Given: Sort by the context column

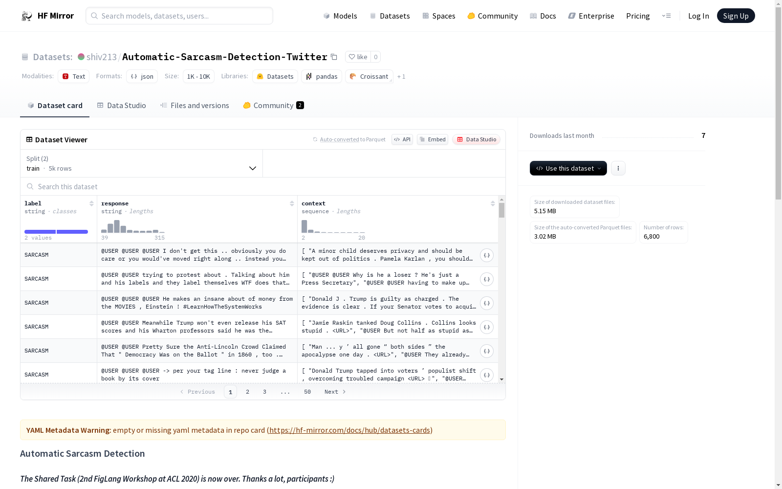Looking at the screenshot, I should (493, 203).
